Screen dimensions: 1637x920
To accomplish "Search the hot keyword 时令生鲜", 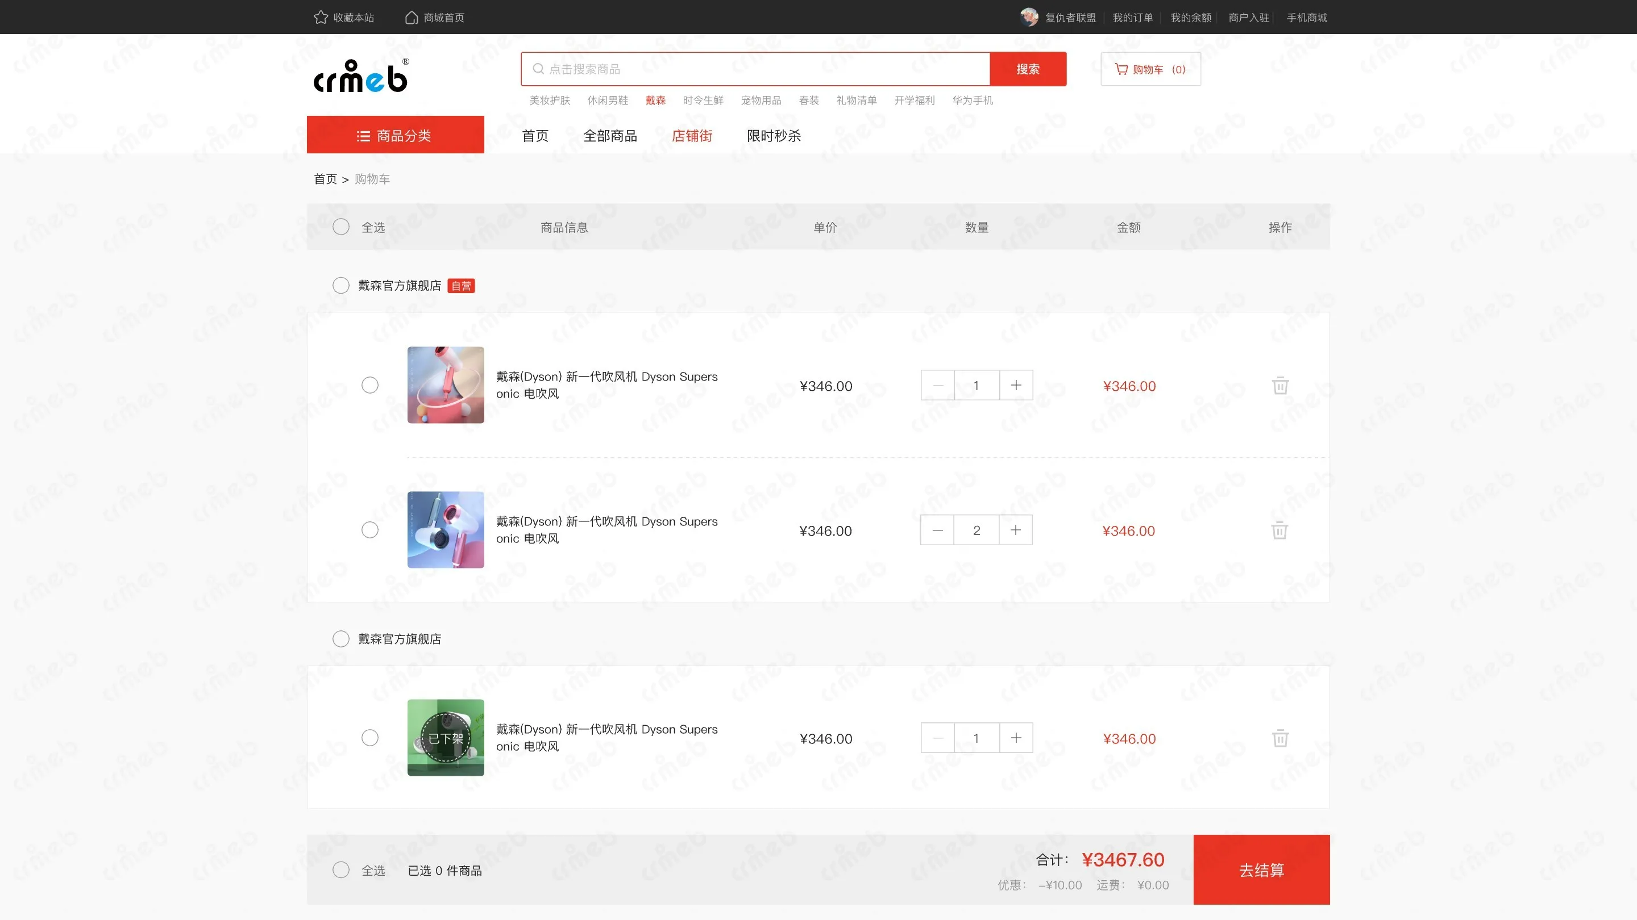I will click(704, 101).
